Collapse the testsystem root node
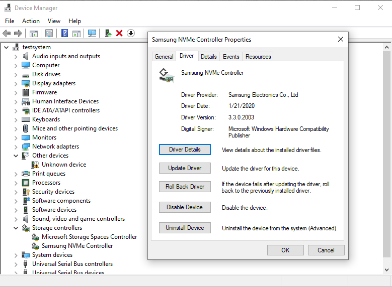 click(x=7, y=47)
